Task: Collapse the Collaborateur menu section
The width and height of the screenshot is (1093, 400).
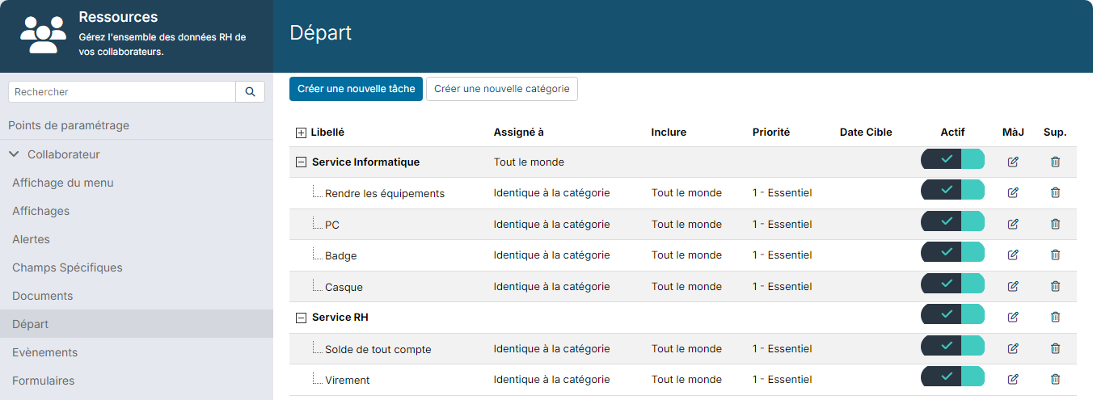Action: (14, 154)
